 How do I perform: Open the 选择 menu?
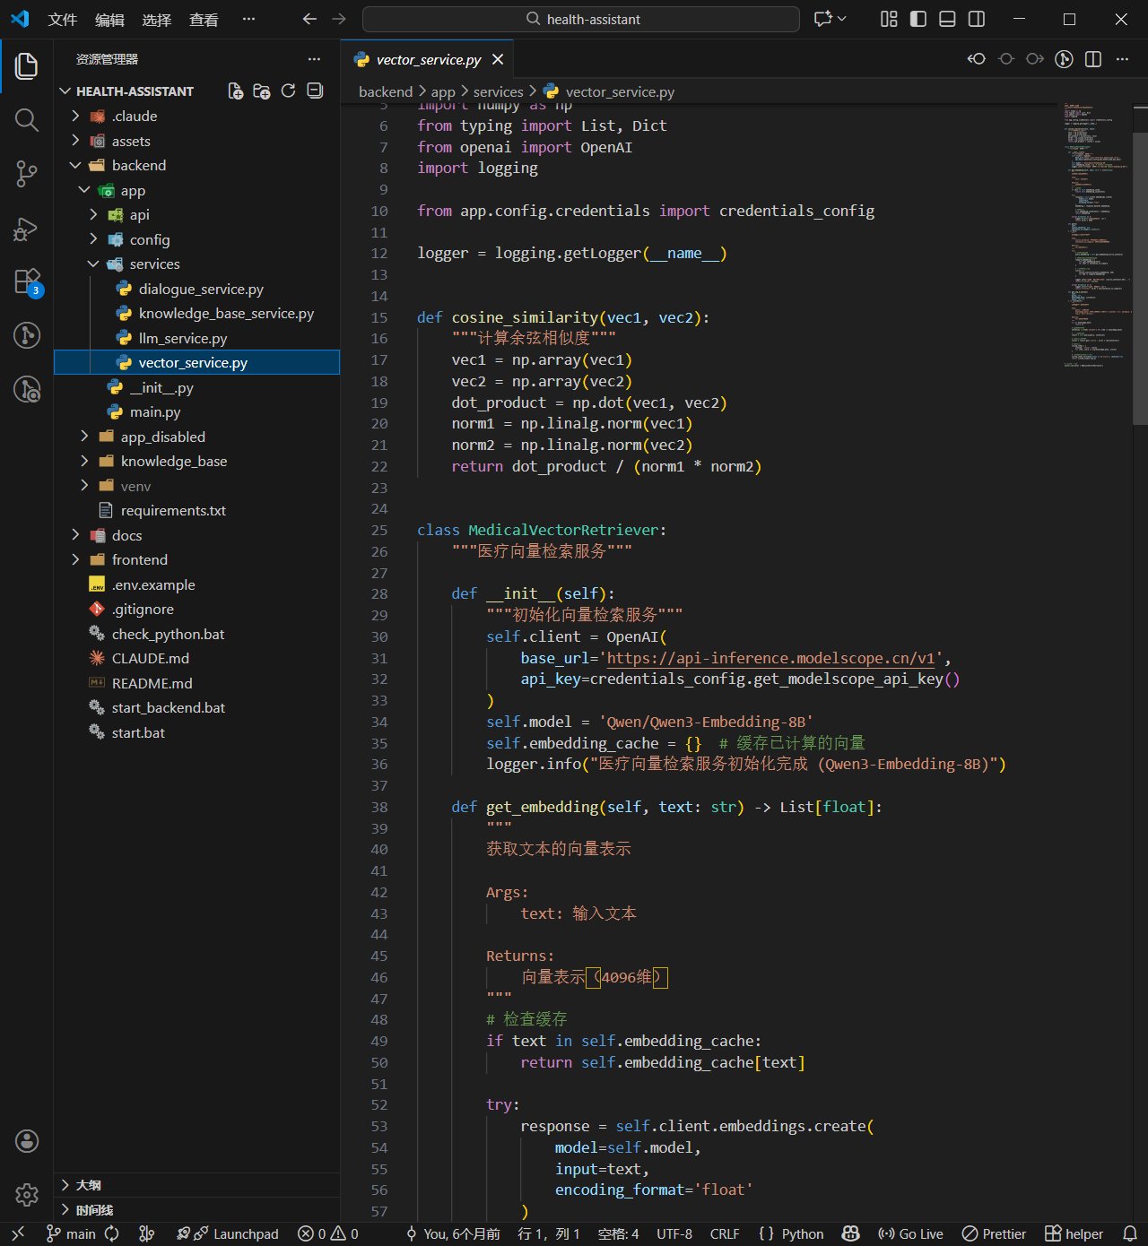[x=156, y=20]
